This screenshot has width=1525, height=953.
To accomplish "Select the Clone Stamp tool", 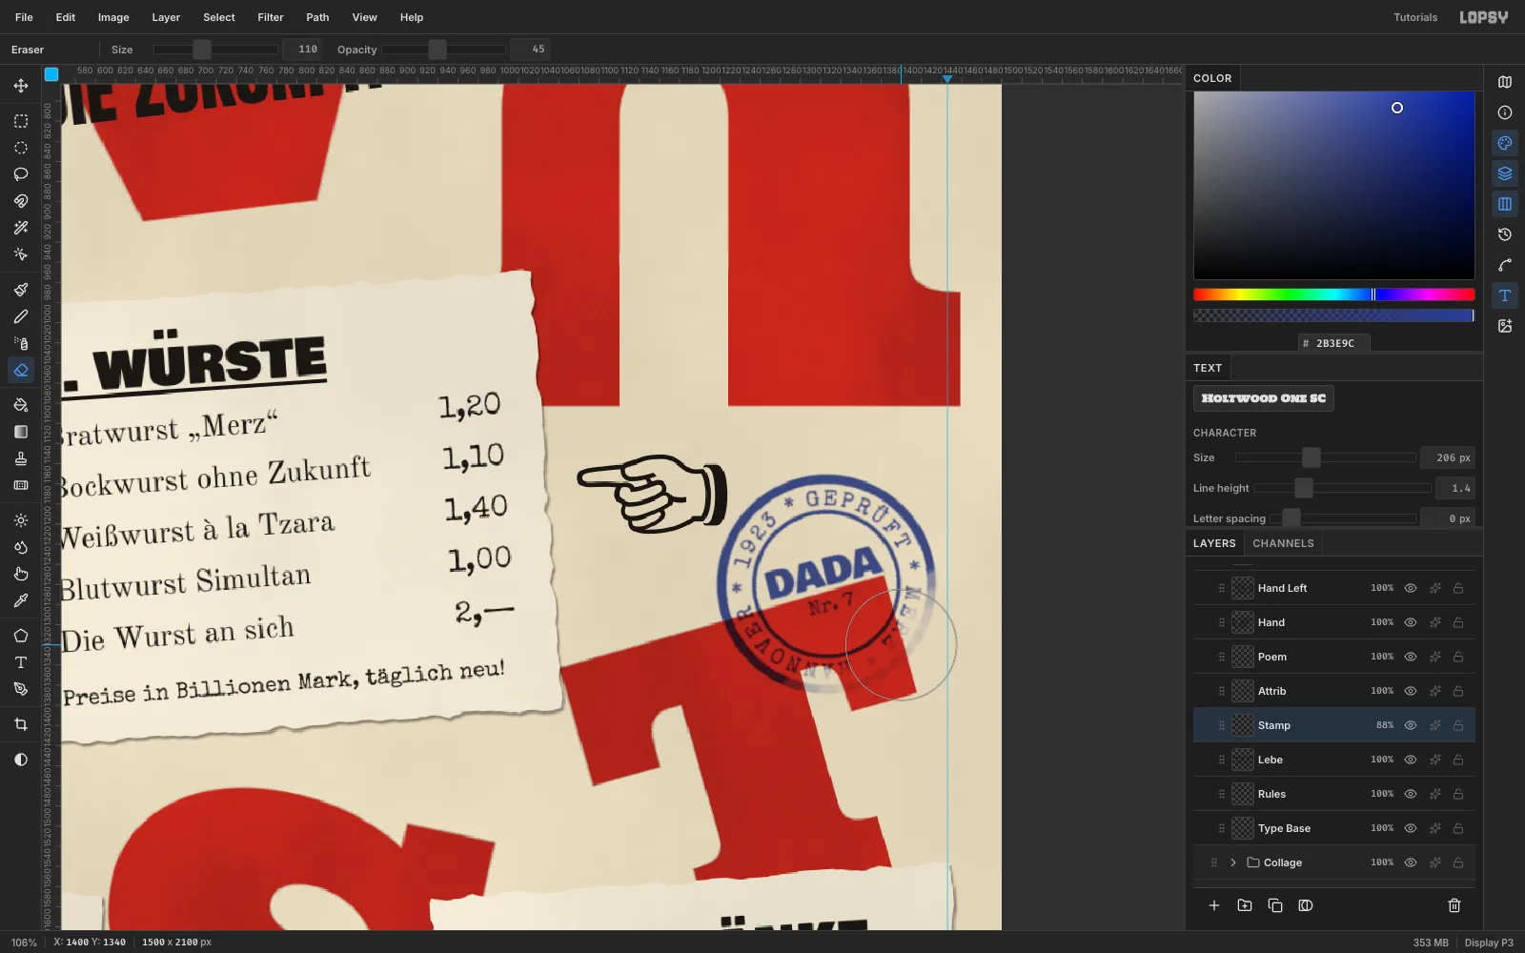I will (x=21, y=458).
